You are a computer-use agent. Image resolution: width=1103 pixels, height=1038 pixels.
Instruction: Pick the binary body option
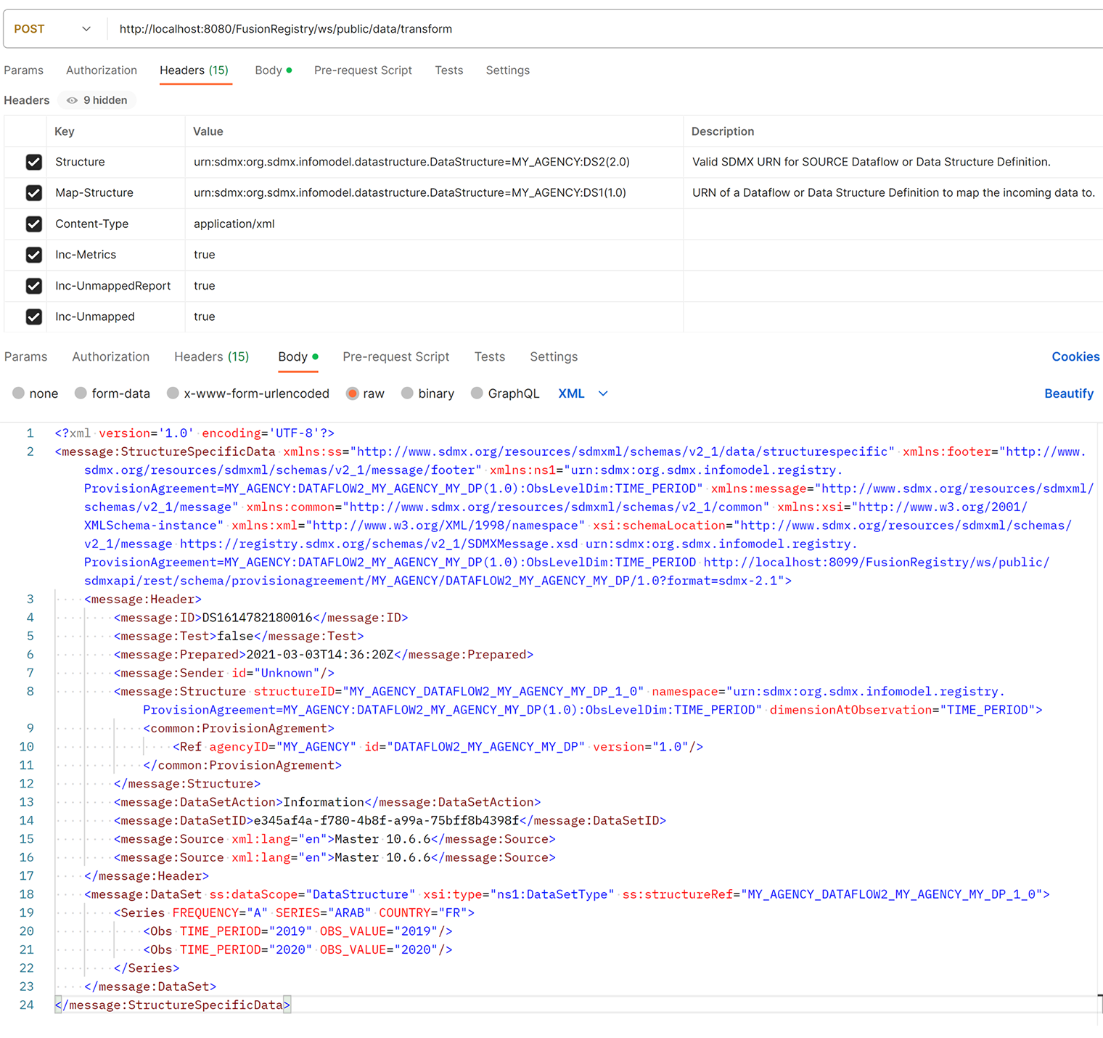tap(408, 393)
